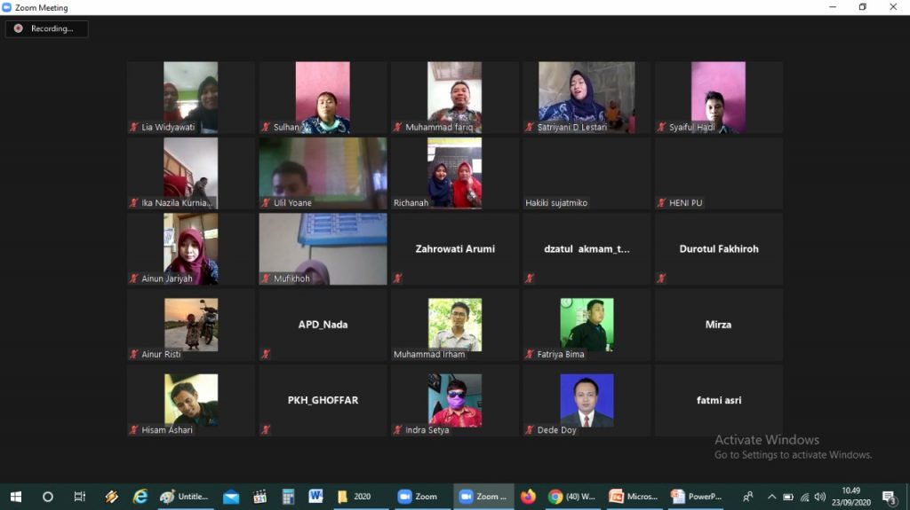Expand the hidden system tray icons
The width and height of the screenshot is (910, 510).
[x=771, y=497]
